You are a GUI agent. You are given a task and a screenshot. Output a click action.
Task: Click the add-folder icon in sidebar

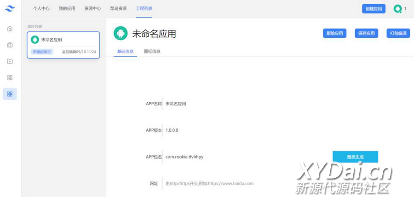tap(10, 61)
